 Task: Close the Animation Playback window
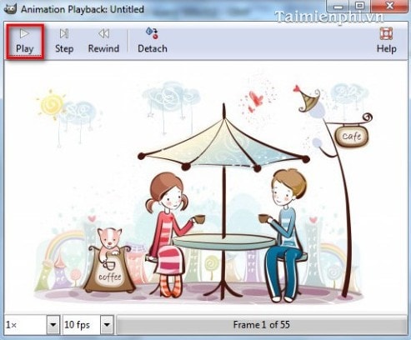coord(390,6)
